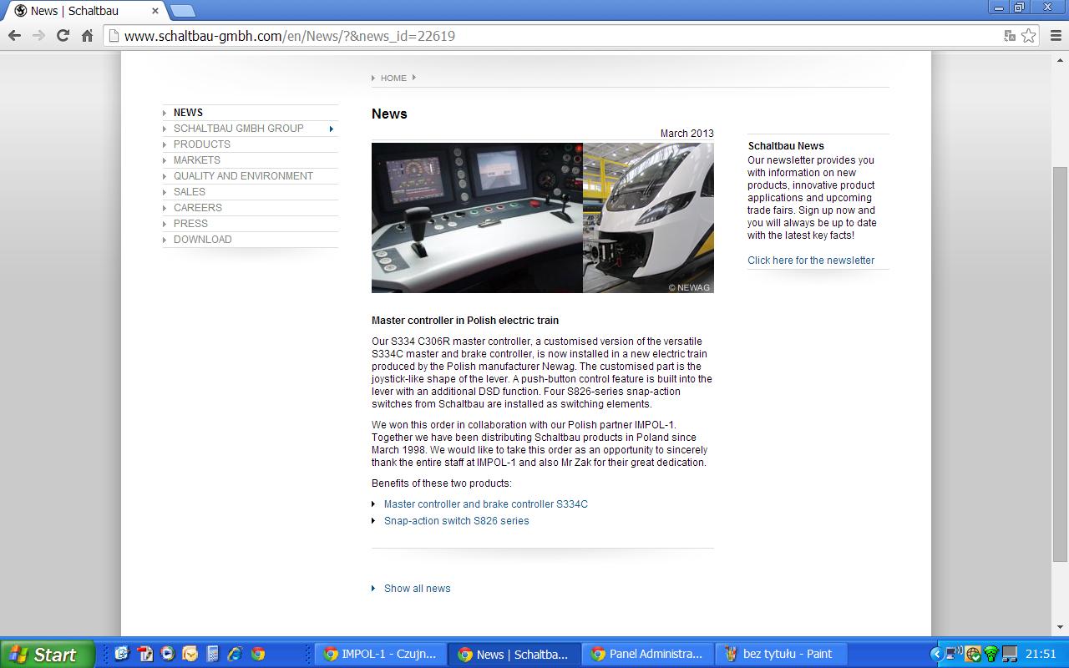Launch the PDF editor quick launch icon
The height and width of the screenshot is (668, 1069).
tap(145, 654)
